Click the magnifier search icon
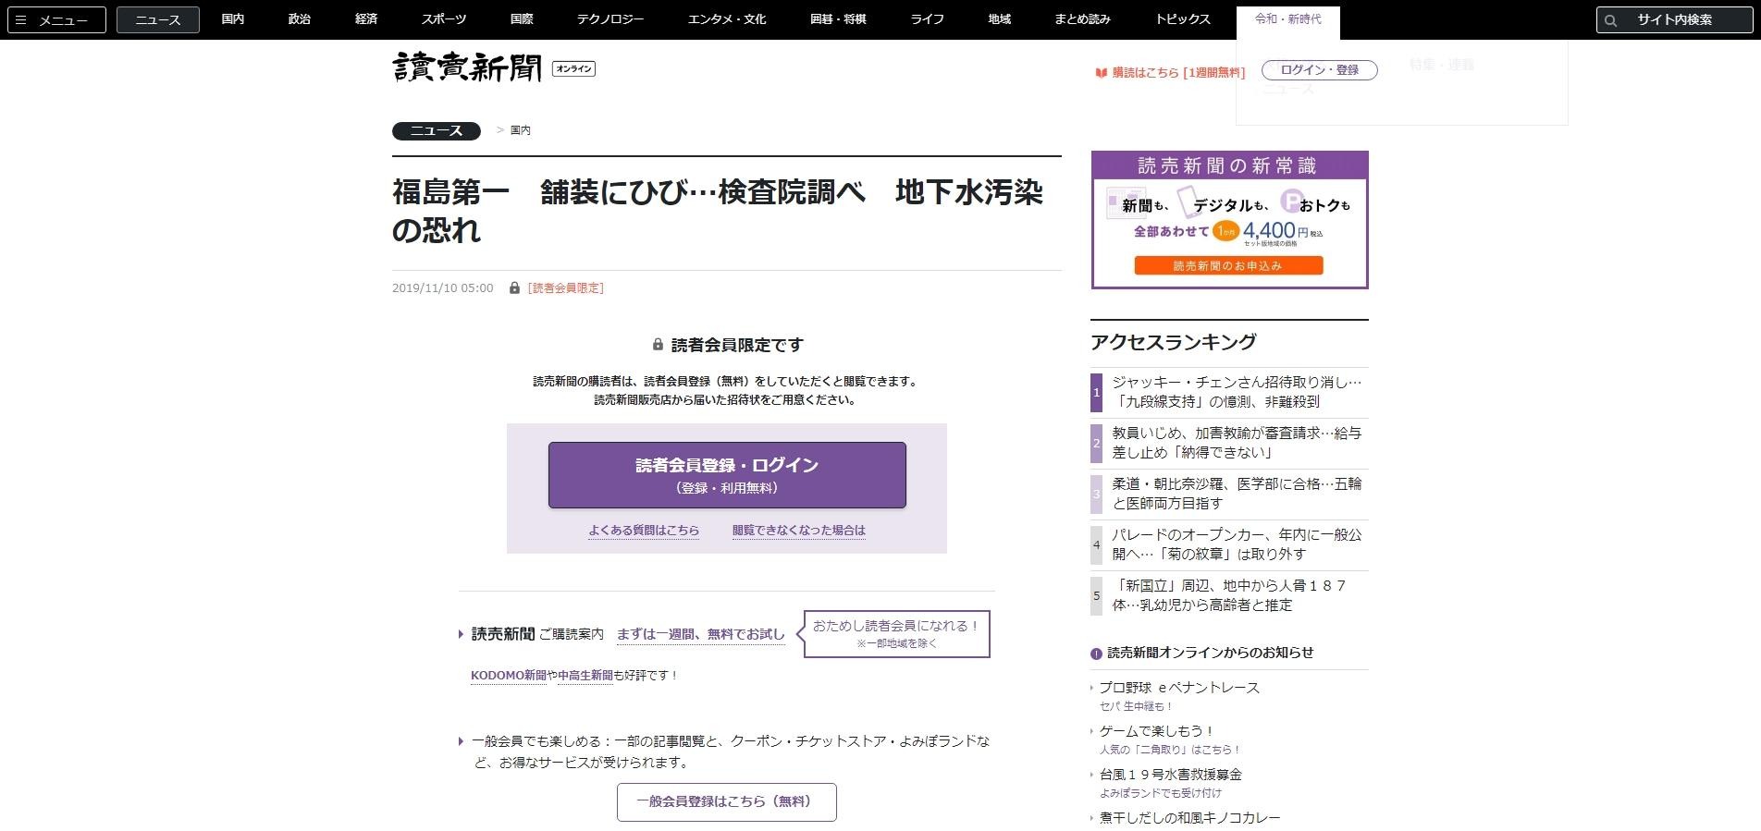The image size is (1761, 831). pos(1611,20)
